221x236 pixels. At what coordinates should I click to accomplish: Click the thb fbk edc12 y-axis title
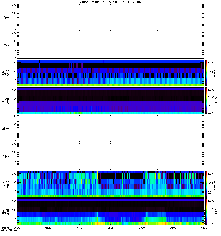6,73
